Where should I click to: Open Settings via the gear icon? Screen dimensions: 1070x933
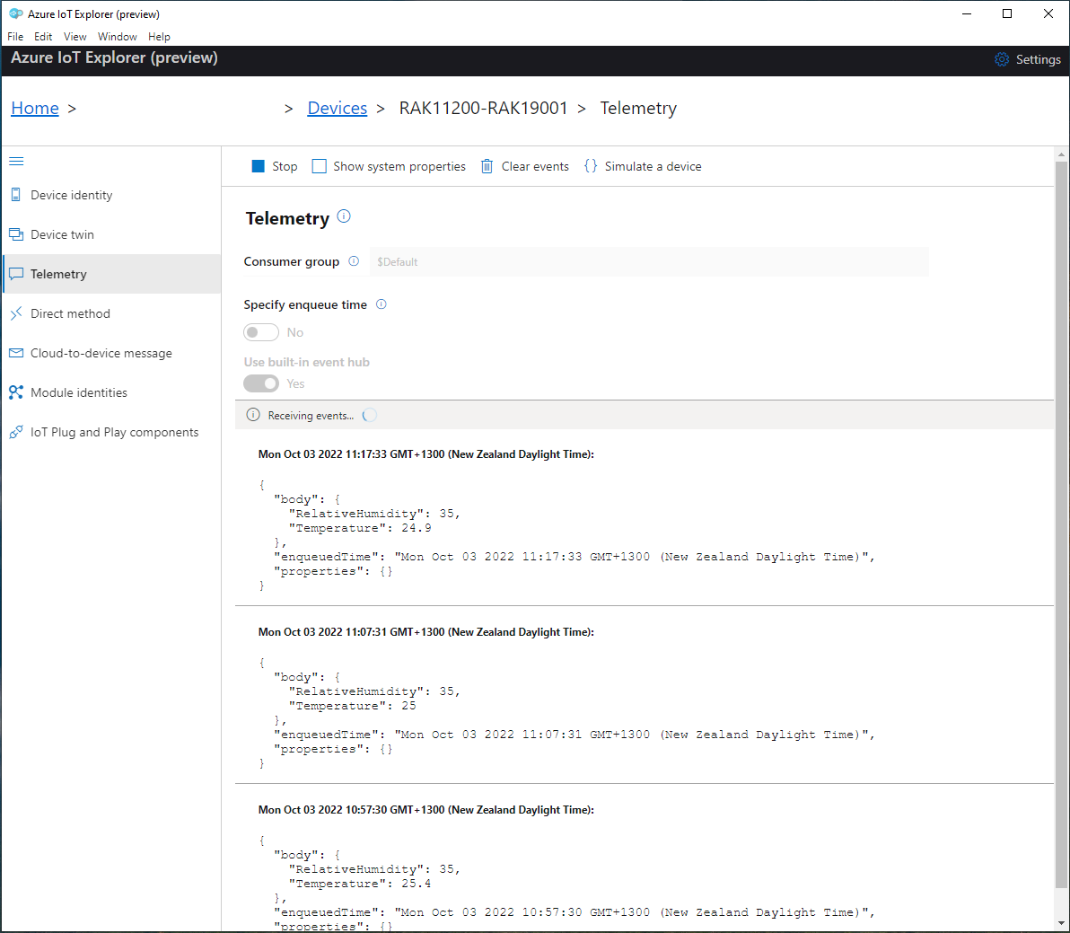tap(1002, 59)
